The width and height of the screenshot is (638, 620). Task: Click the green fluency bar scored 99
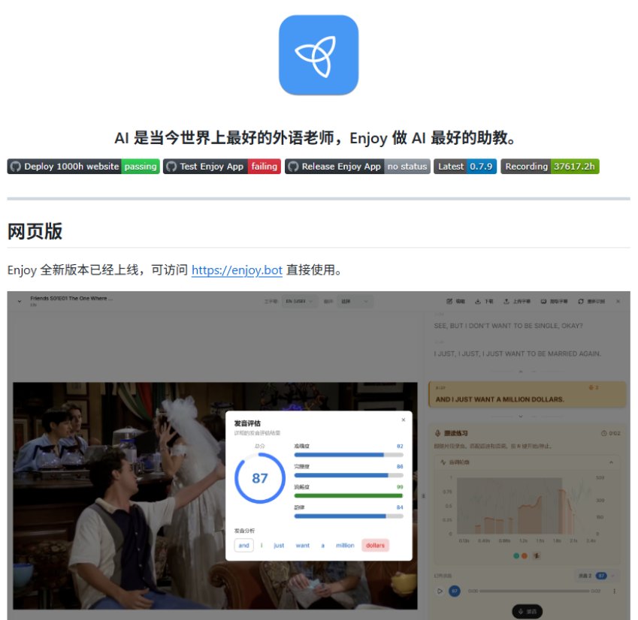click(x=349, y=495)
